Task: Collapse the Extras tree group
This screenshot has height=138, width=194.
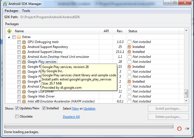Action: (9, 37)
